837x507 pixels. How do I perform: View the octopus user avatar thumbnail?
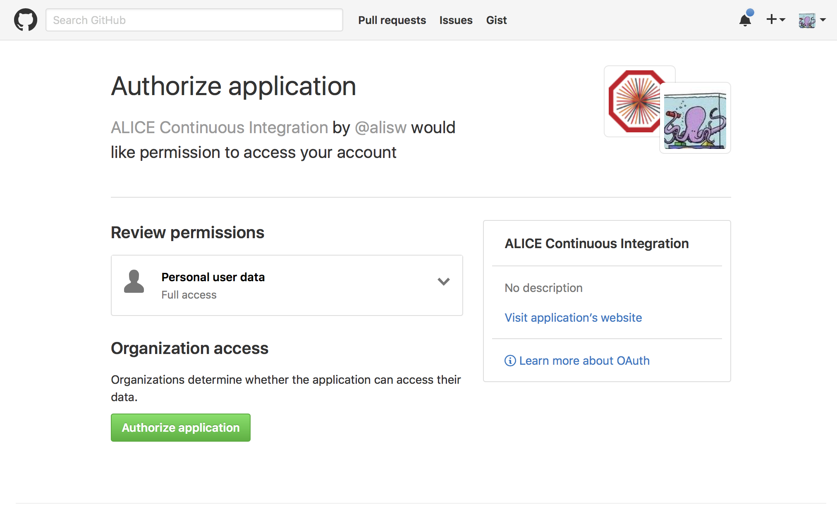695,118
